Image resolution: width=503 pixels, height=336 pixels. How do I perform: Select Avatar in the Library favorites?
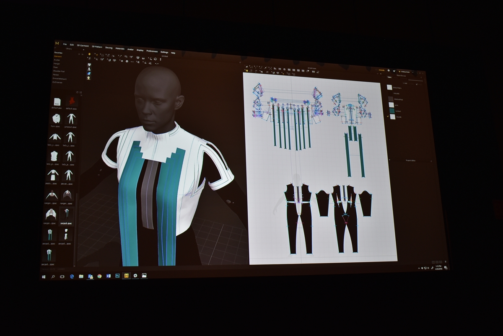click(57, 60)
